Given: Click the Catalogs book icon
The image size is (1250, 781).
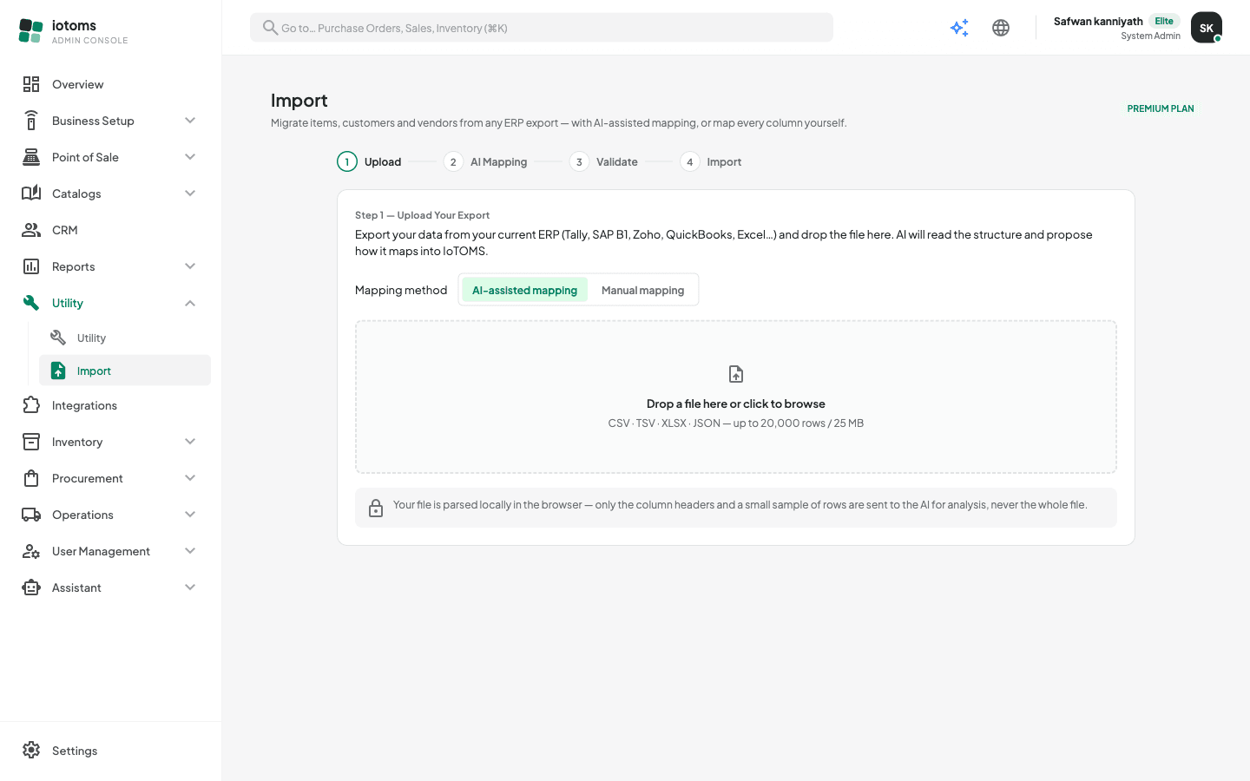Looking at the screenshot, I should (x=31, y=194).
